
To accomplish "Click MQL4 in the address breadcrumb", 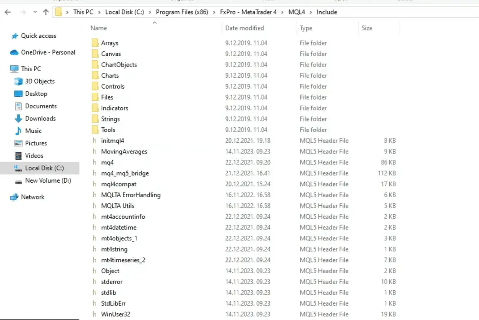I will coord(296,12).
